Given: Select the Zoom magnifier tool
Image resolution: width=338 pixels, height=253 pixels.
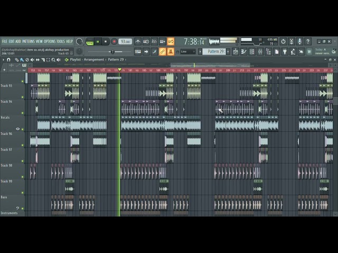Looking at the screenshot, I should pos(53,60).
